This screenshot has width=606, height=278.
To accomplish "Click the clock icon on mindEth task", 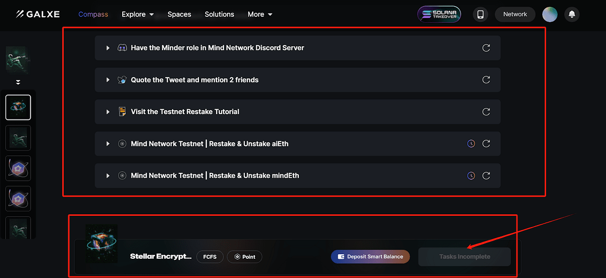I will click(471, 176).
